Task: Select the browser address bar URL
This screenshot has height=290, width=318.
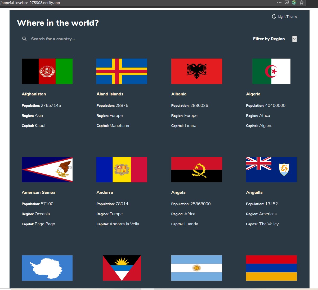Action: coord(30,3)
